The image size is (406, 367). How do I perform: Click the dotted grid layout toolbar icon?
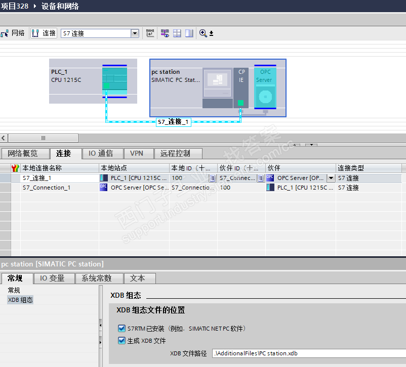click(x=177, y=33)
